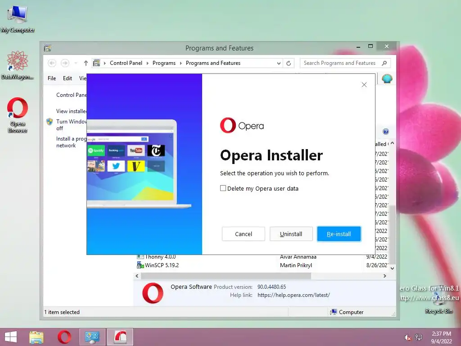Click the blue help icon
This screenshot has width=461, height=346.
tap(386, 132)
